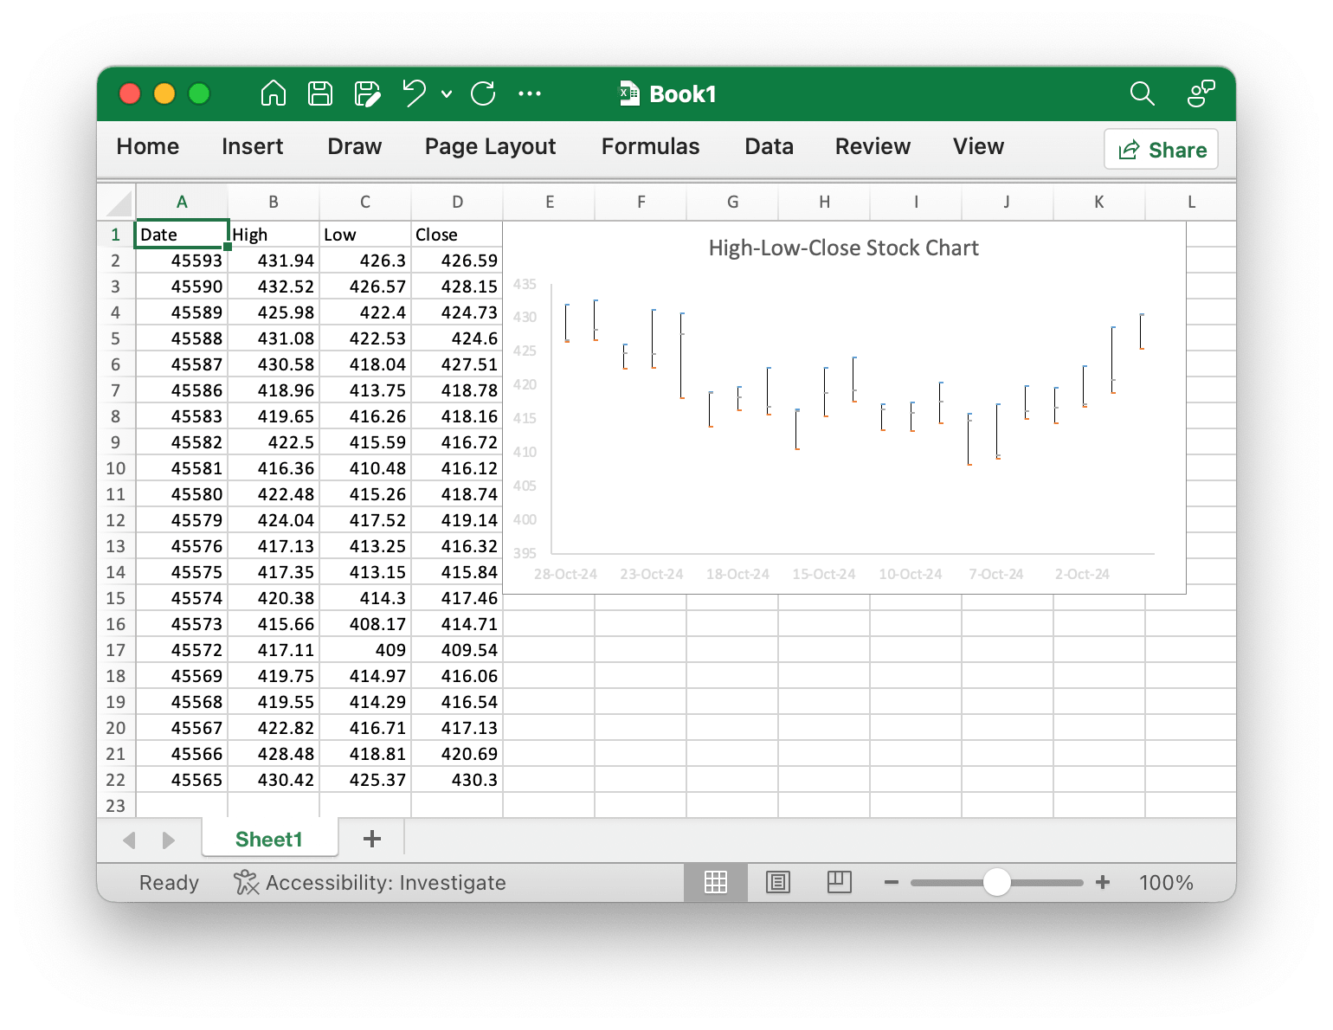Select cell with value 408.17

(365, 624)
